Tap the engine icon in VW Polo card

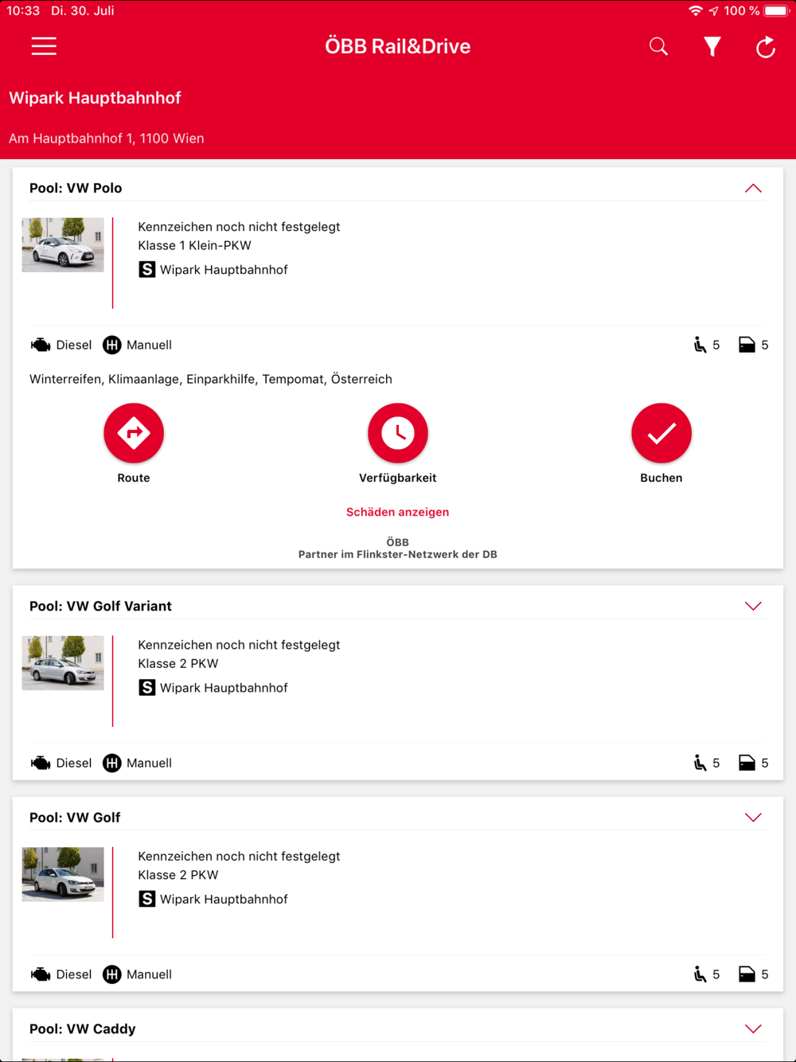coord(41,345)
